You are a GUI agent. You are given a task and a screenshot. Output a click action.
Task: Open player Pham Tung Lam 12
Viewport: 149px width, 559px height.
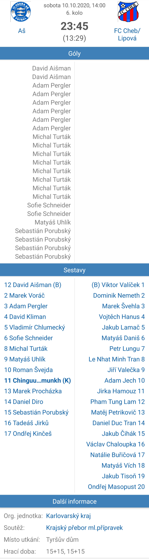pyautogui.click(x=117, y=402)
